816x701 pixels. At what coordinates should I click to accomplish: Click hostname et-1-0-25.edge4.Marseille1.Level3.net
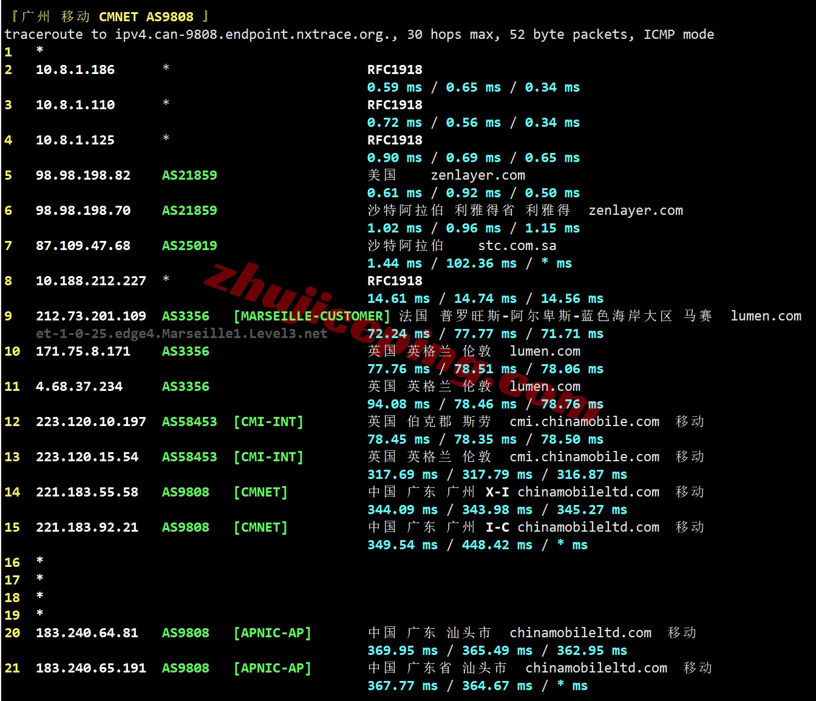click(182, 333)
